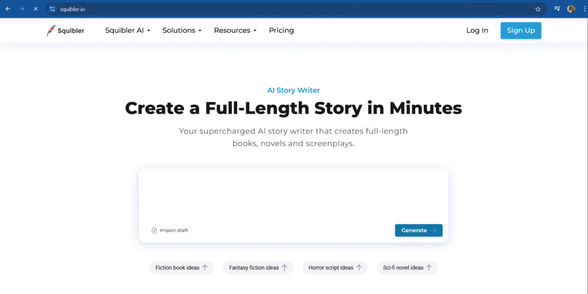588x294 pixels.
Task: Click inside the story prompt text area
Action: tap(293, 195)
